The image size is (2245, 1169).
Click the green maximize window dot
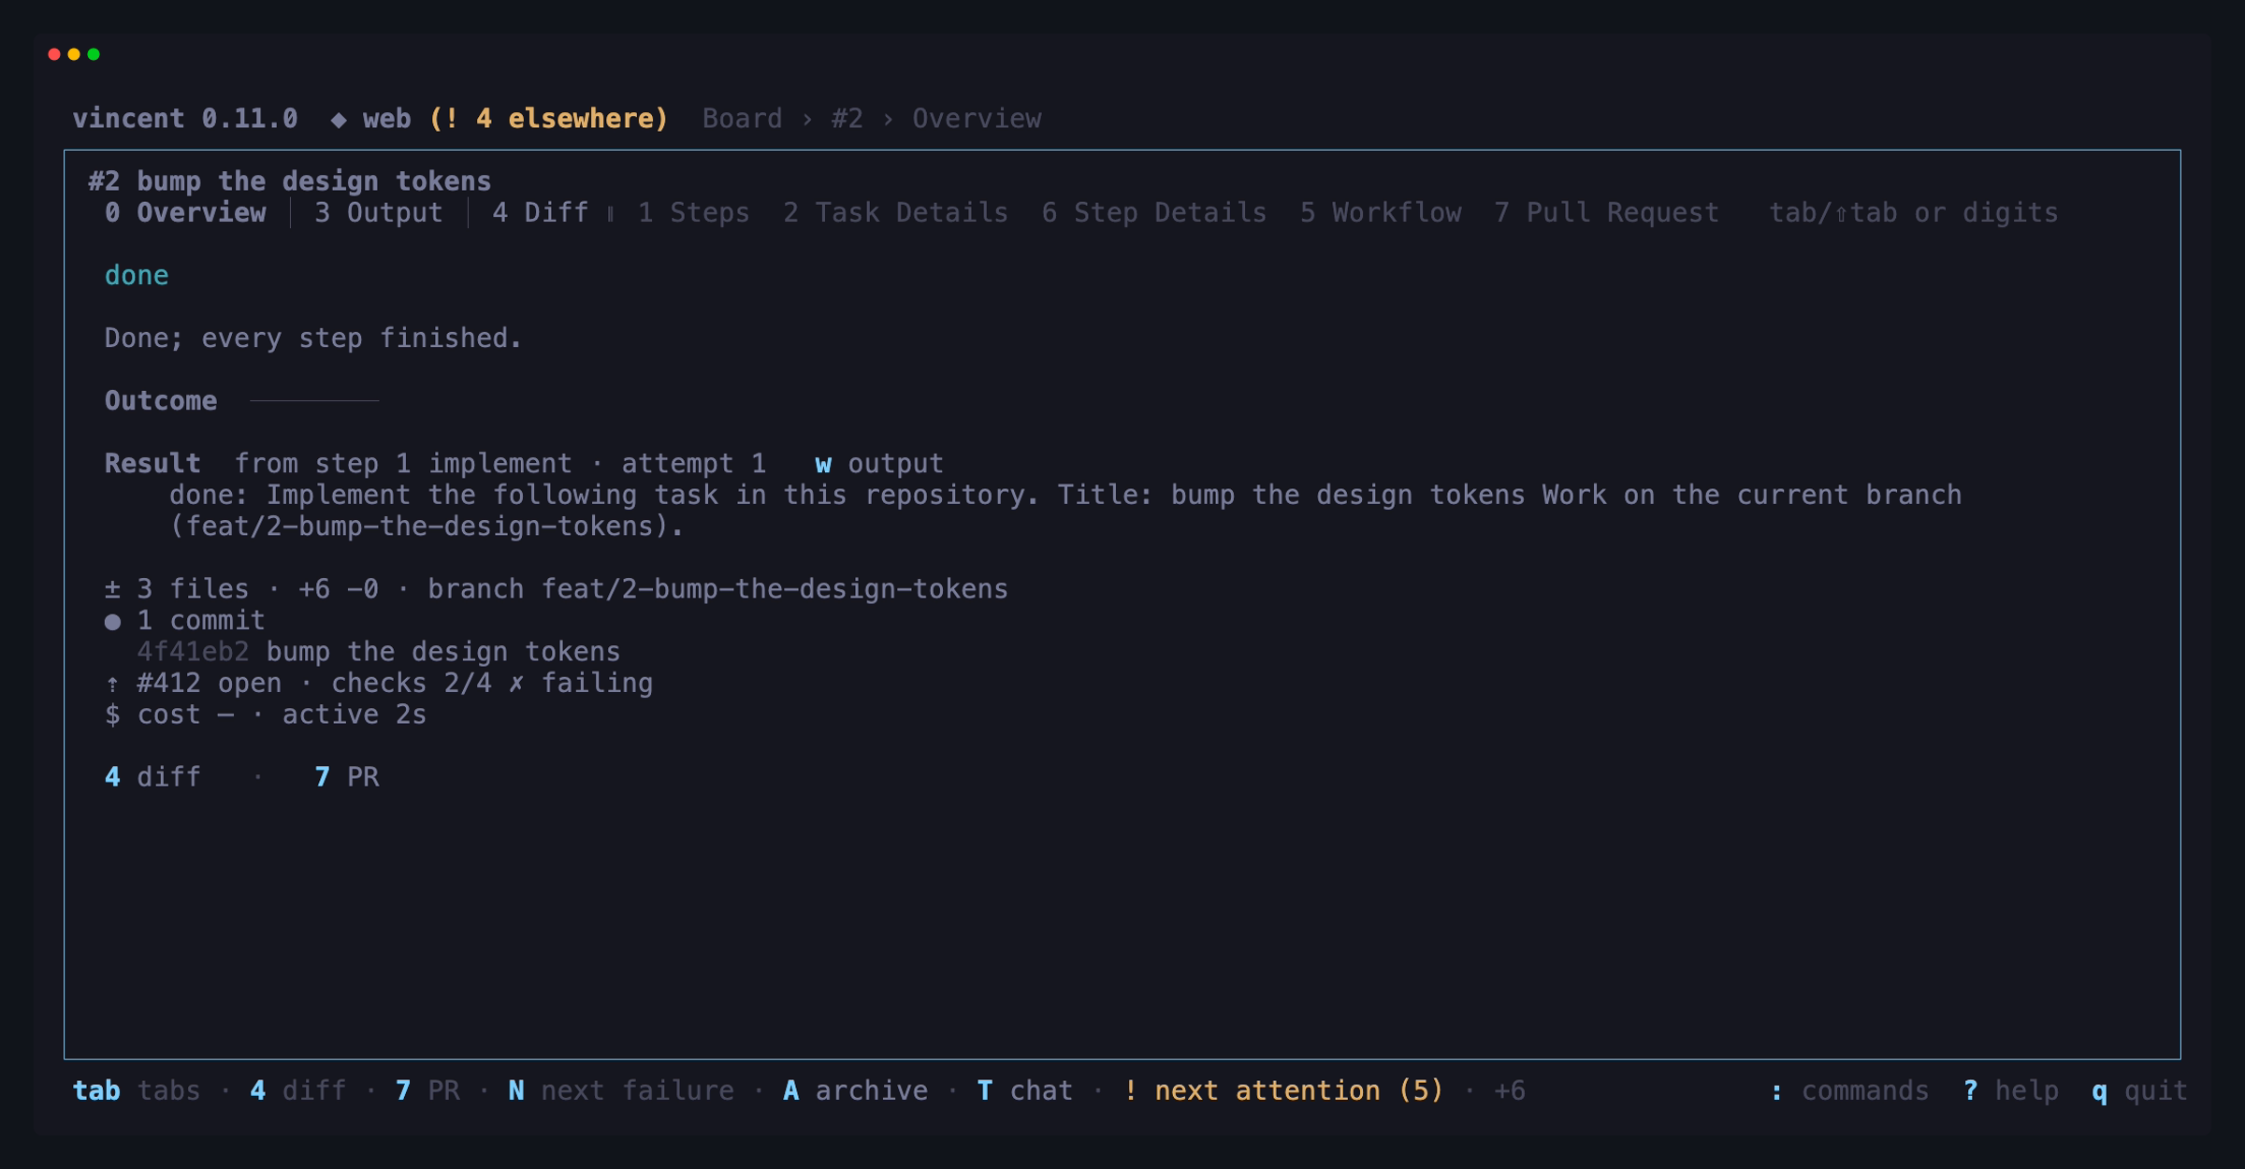pyautogui.click(x=94, y=54)
